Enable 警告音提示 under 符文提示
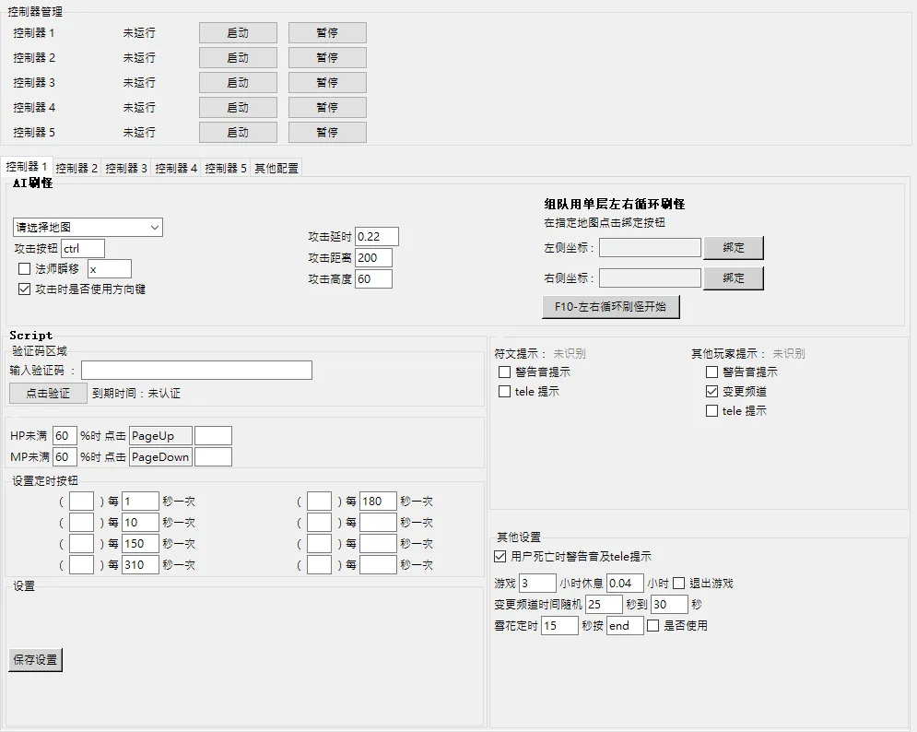The height and width of the screenshot is (732, 917). (x=504, y=372)
